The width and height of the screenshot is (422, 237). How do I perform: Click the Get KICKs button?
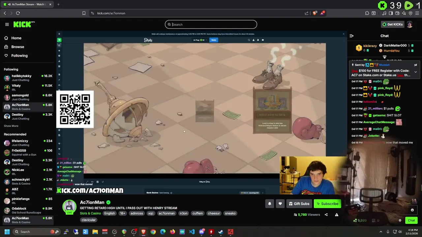click(x=393, y=24)
